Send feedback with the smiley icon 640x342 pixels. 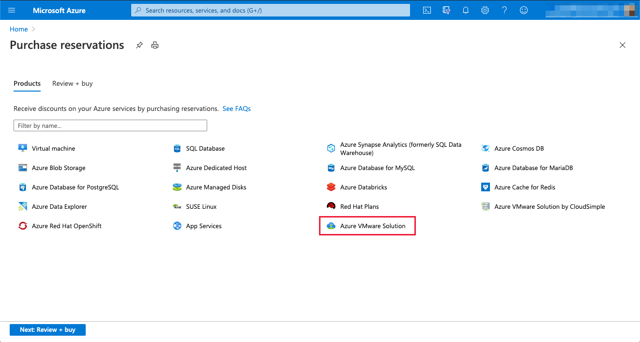tap(524, 10)
